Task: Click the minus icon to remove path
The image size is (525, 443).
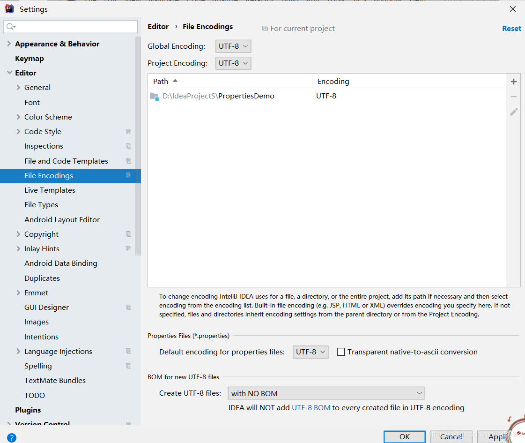Action: (x=514, y=97)
